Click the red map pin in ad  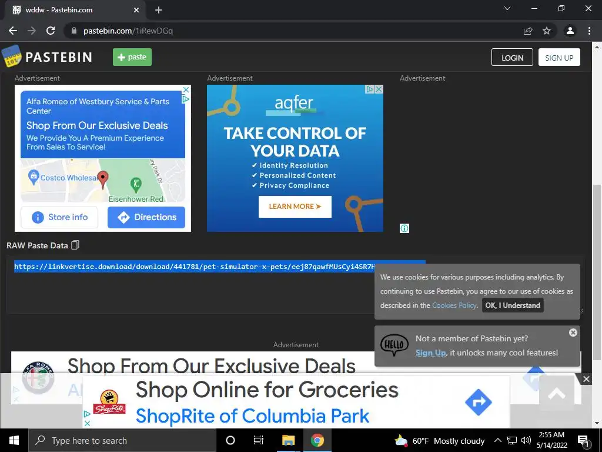click(102, 179)
